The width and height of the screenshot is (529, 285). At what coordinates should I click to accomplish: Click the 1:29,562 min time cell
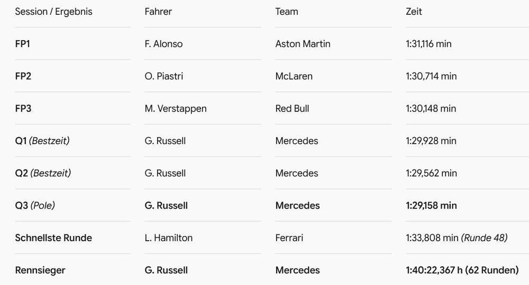point(432,173)
